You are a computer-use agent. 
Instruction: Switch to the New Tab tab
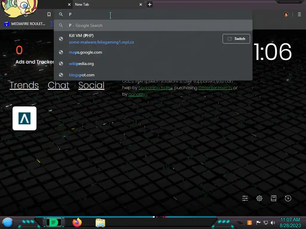[108, 4]
